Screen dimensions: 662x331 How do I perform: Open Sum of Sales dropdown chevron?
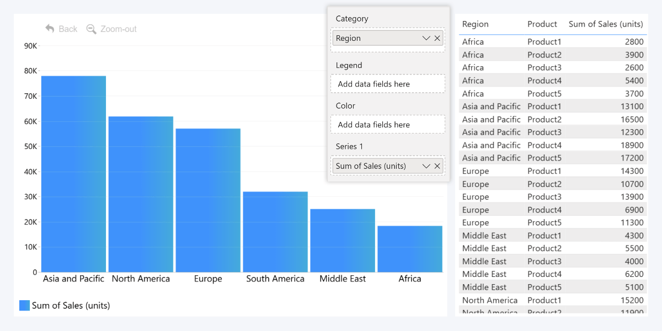(426, 166)
